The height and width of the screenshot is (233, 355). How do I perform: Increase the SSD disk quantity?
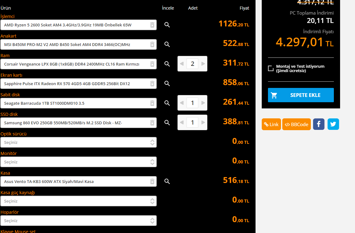(203, 122)
